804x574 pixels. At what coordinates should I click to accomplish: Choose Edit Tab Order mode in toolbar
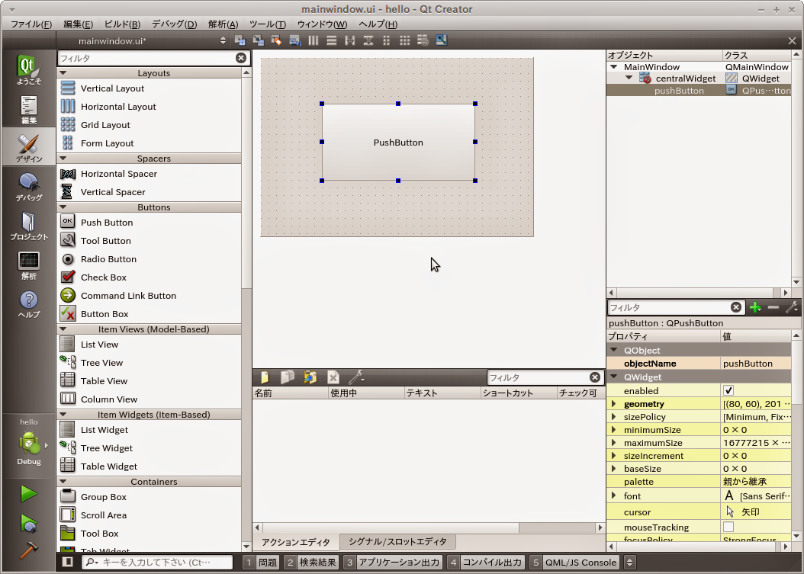coord(295,40)
